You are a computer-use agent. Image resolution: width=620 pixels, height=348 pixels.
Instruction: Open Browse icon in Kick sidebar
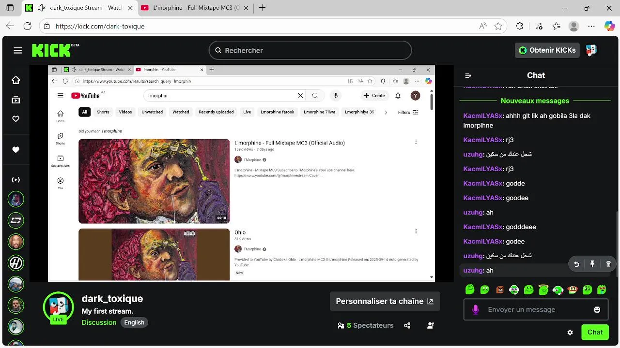tap(16, 100)
